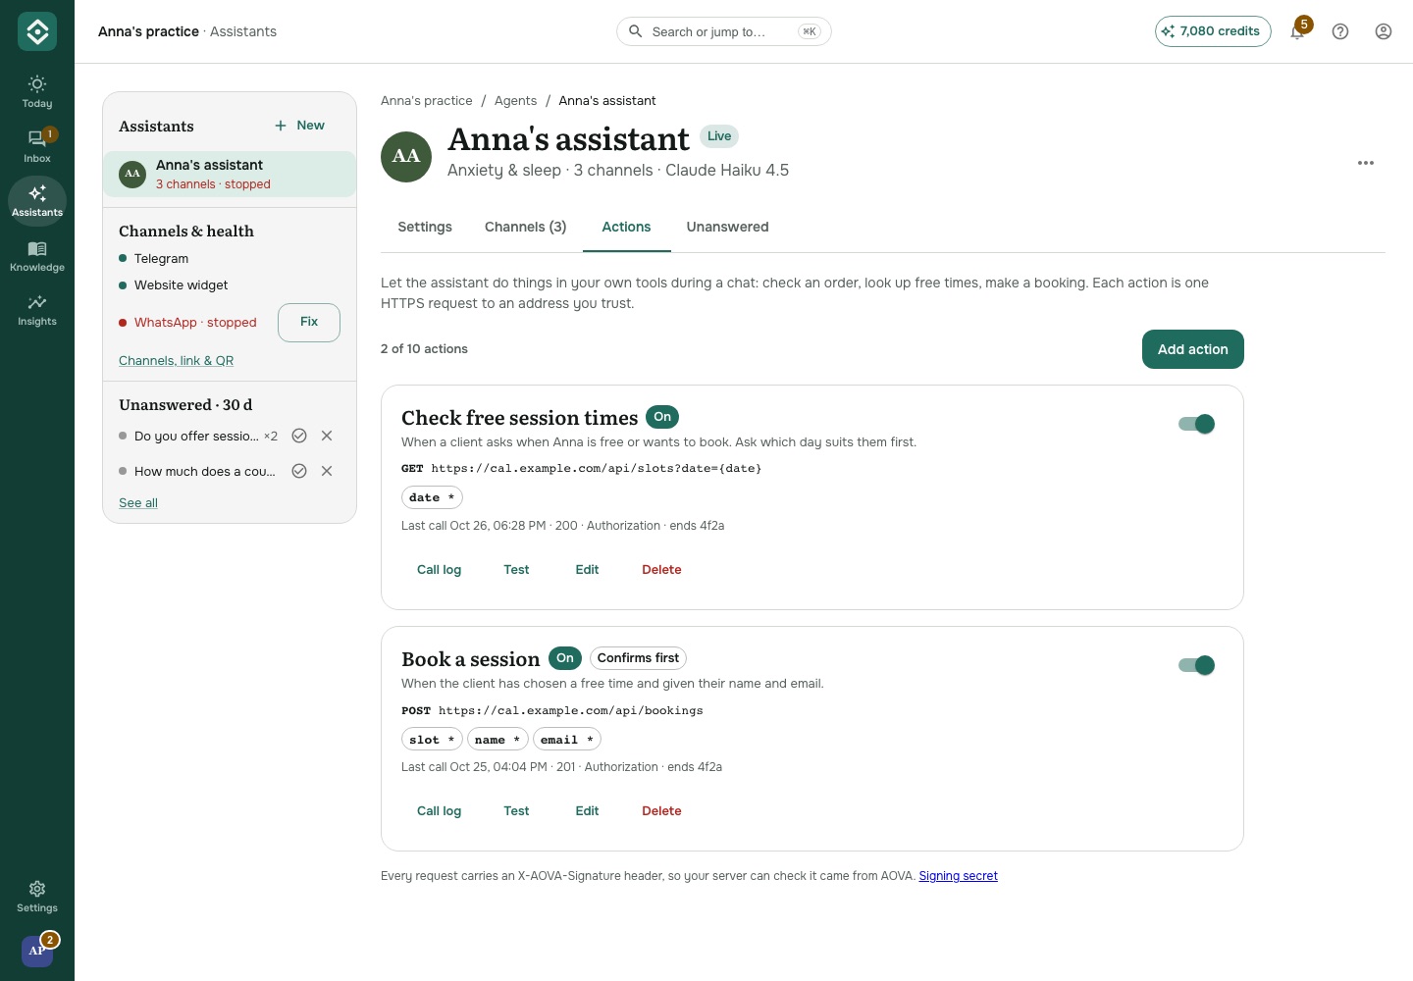The image size is (1413, 981).
Task: Open Settings at the sidebar bottom
Action: click(37, 897)
